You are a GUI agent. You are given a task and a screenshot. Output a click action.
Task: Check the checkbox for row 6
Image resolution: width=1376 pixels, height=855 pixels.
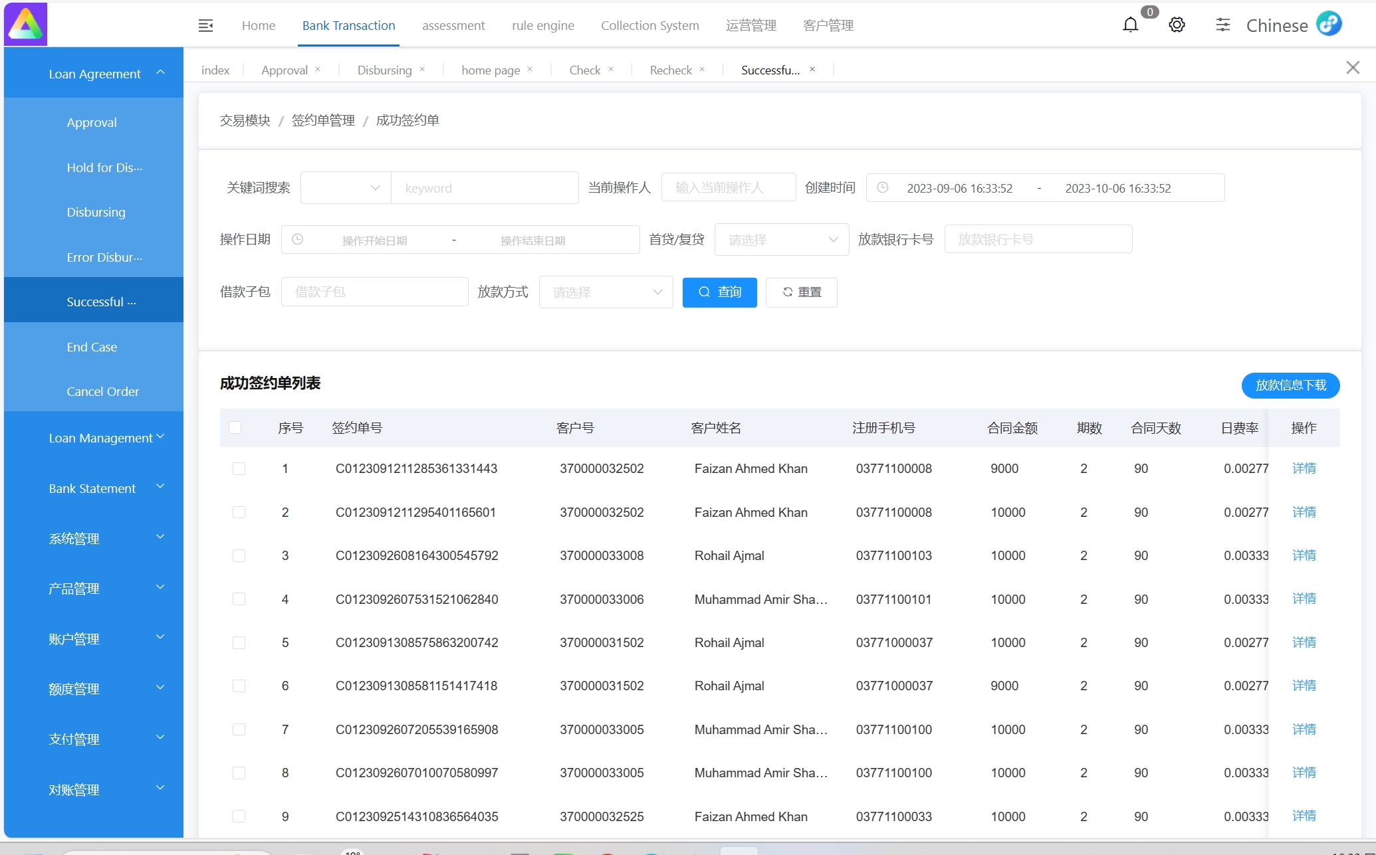pyautogui.click(x=239, y=686)
